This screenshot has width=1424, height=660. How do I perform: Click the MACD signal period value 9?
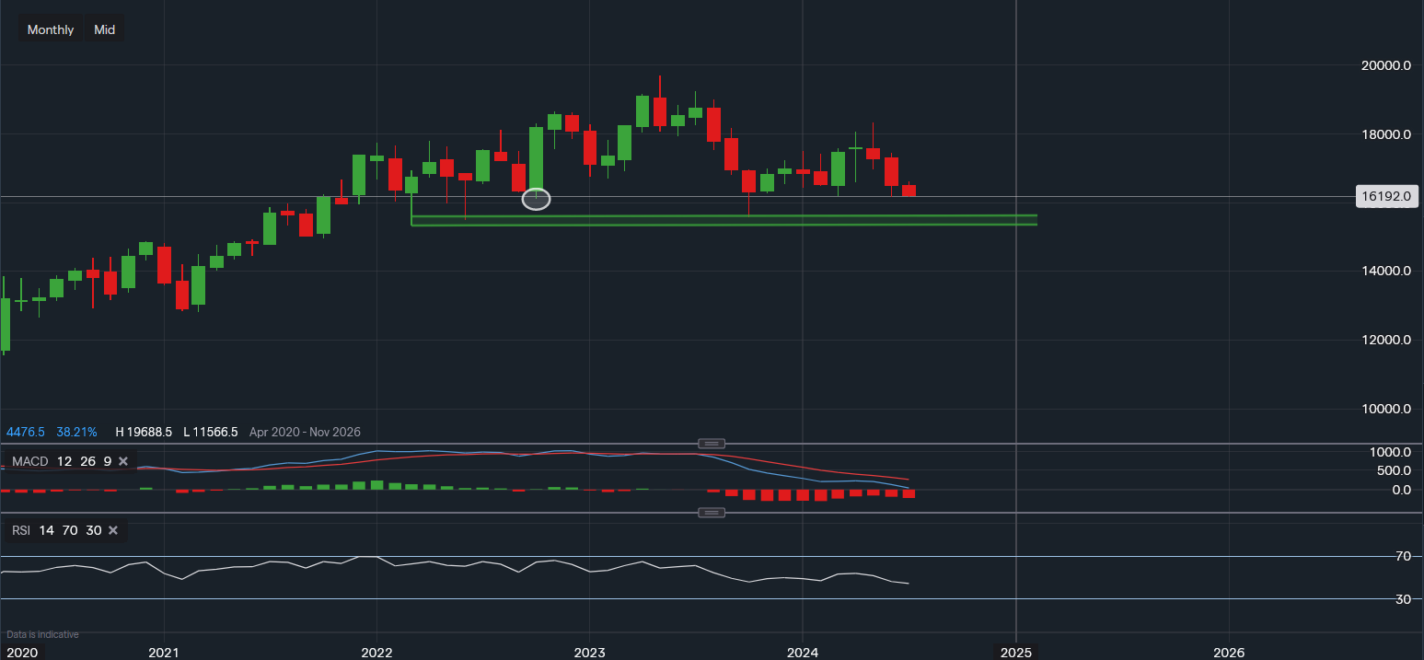point(107,460)
